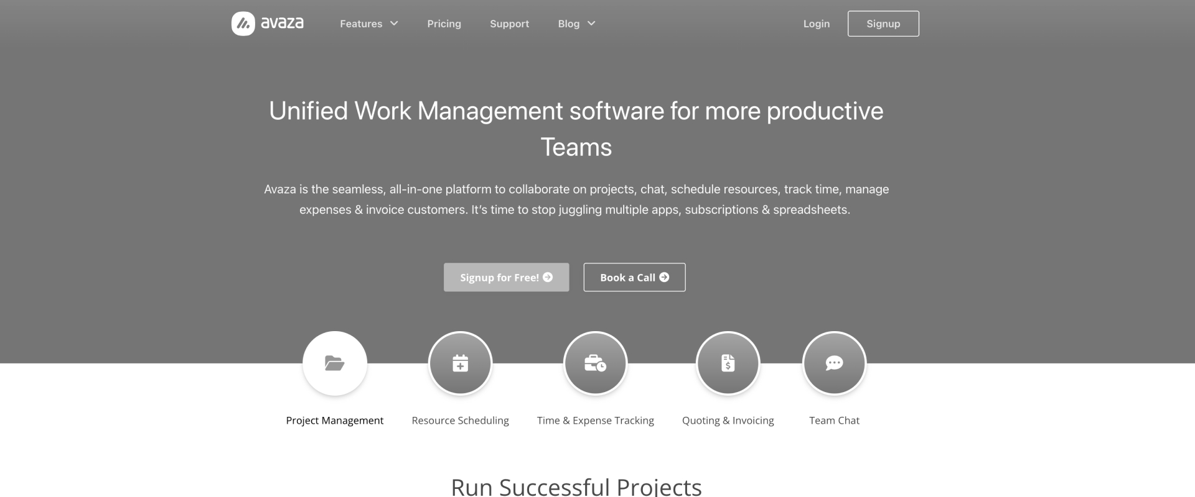Click the Project Management label

pos(335,421)
